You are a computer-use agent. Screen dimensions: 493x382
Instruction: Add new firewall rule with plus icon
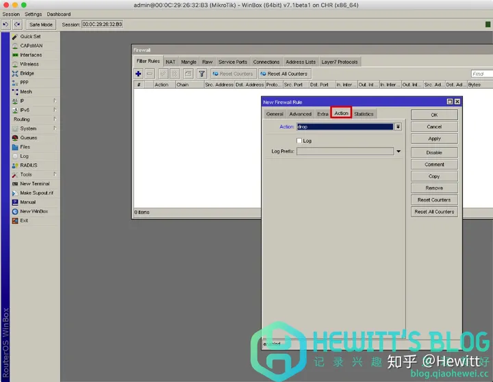pyautogui.click(x=138, y=74)
